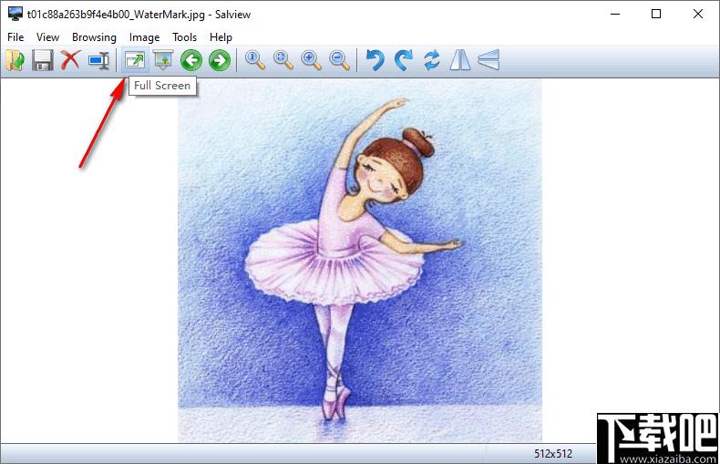Go to the next image with green right arrow

click(x=220, y=60)
